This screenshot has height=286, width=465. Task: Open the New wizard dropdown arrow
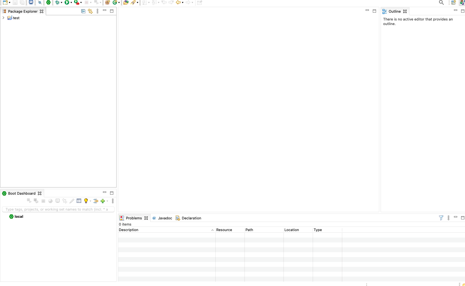pos(9,3)
